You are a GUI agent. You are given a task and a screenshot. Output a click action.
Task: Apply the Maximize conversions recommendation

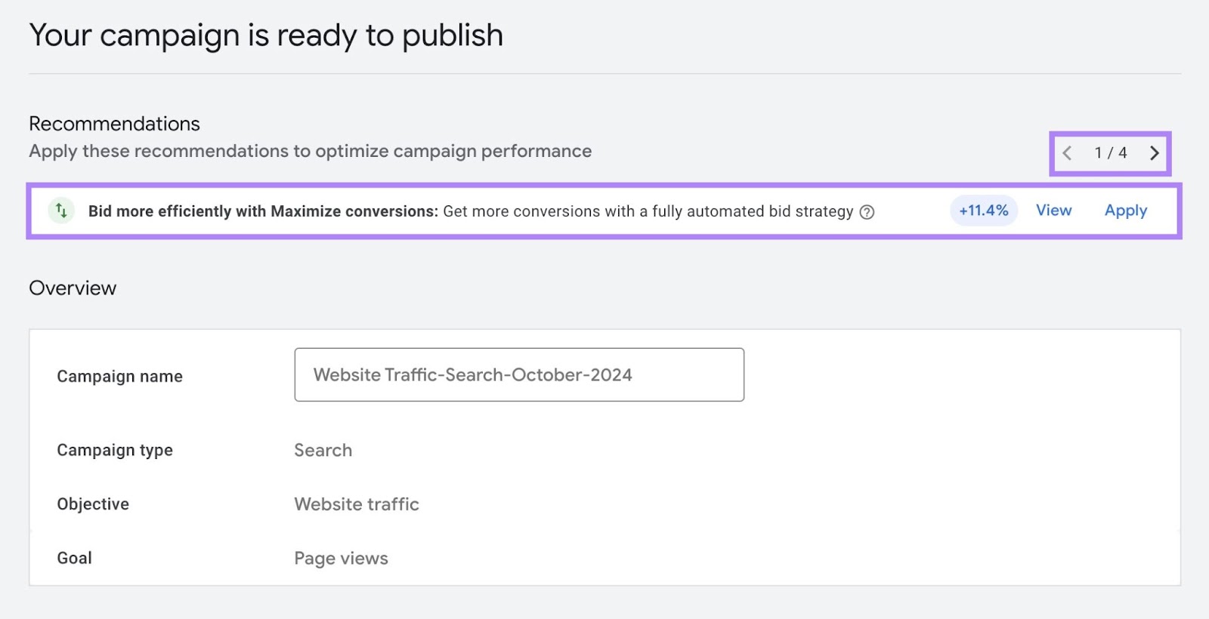(1125, 211)
